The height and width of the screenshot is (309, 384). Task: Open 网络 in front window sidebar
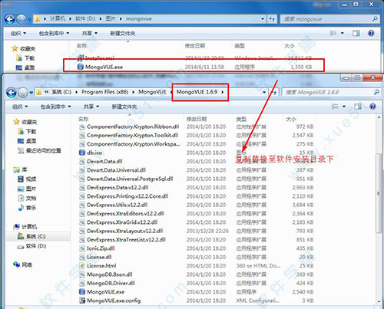coord(22,265)
